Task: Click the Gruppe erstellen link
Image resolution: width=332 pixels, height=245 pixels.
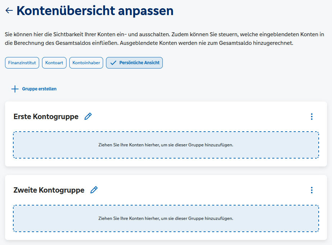Action: pyautogui.click(x=39, y=89)
